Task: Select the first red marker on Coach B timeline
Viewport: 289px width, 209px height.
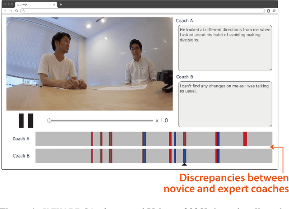Action: tap(92, 156)
